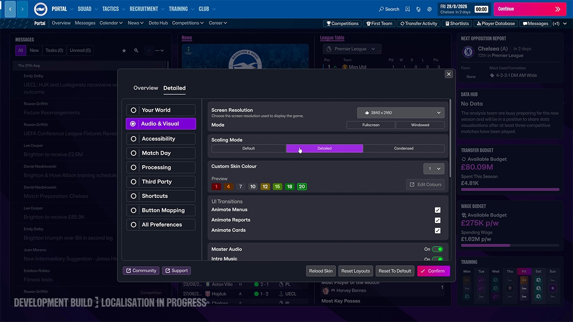Click Edit Colours button
This screenshot has height=322, width=573.
(425, 185)
